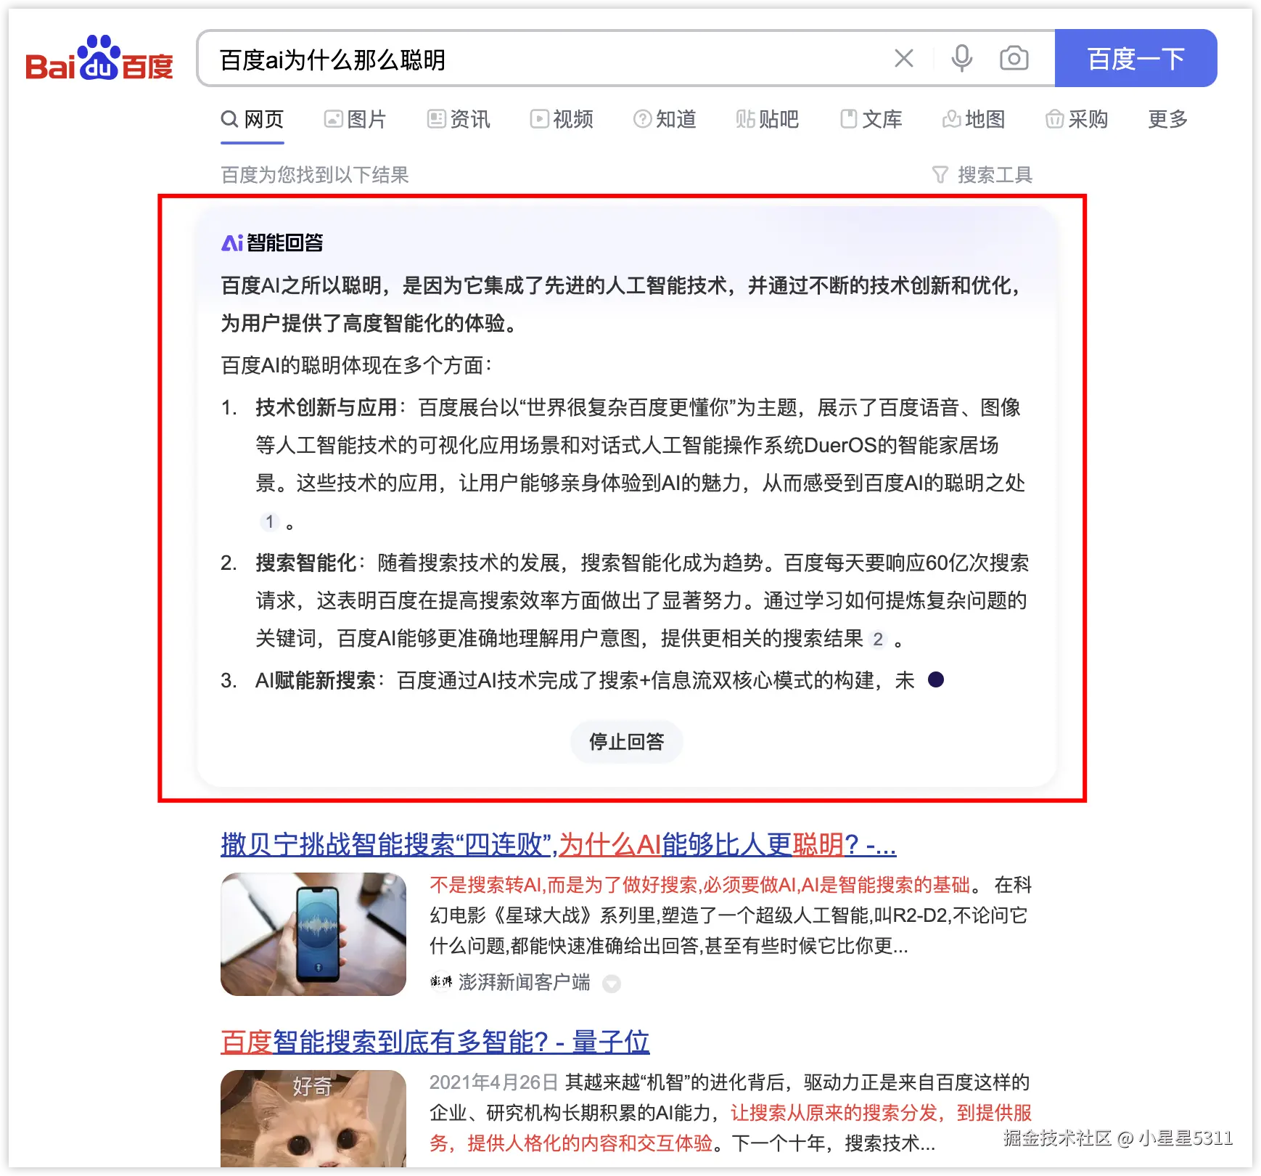Click the 搜索智能化 heading in AI answer
Image resolution: width=1261 pixels, height=1176 pixels.
(x=305, y=563)
